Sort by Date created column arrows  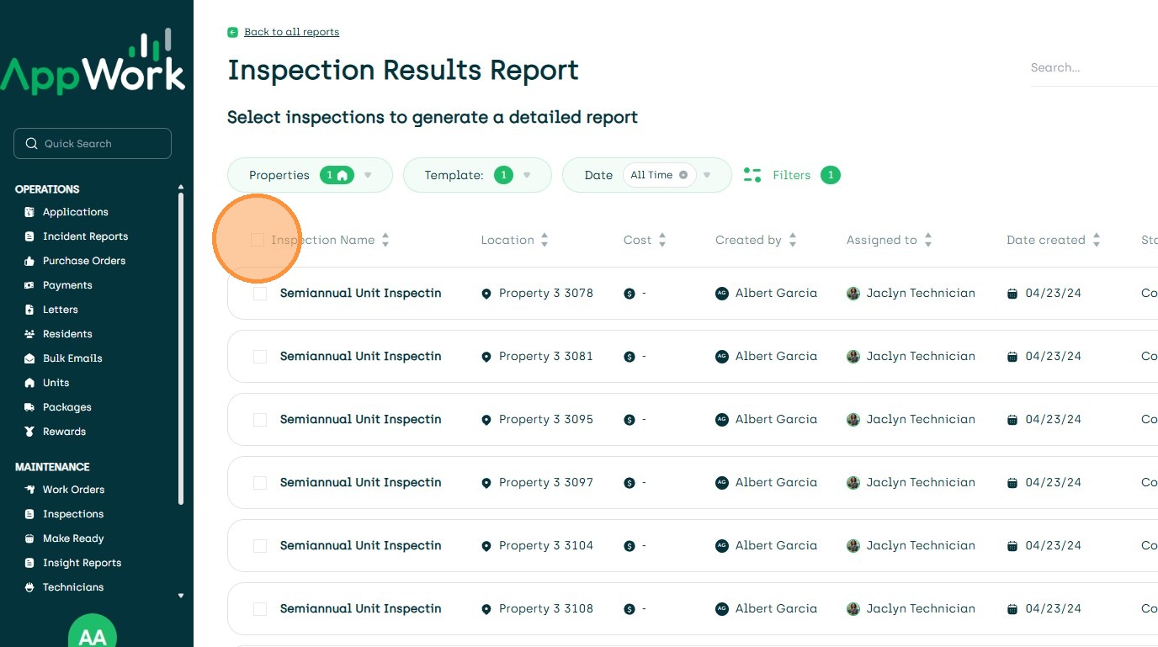tap(1097, 240)
